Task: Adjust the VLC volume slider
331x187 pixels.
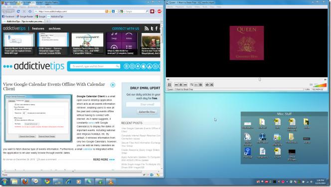Action: point(320,85)
